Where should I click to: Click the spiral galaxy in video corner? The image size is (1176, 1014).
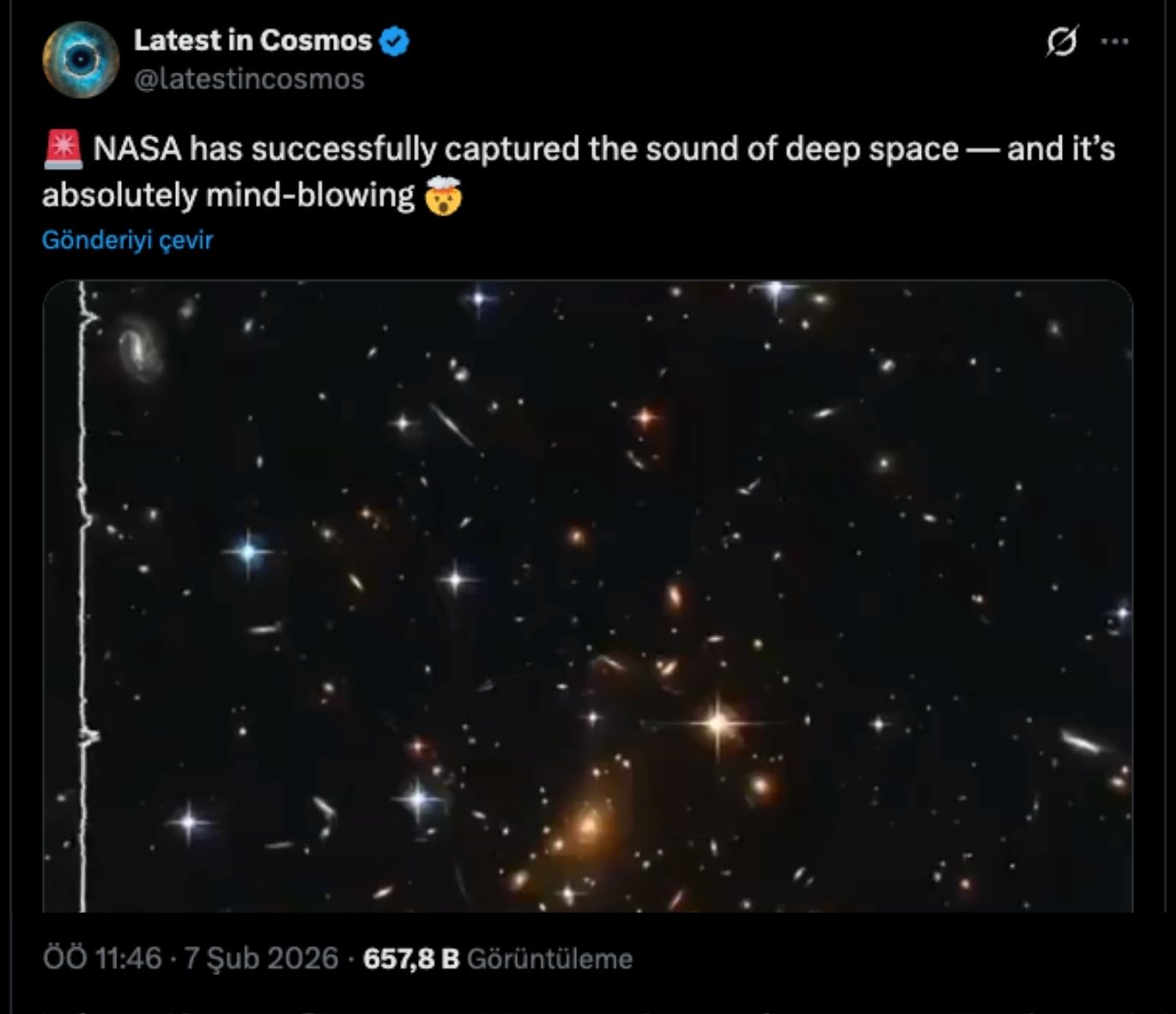[x=139, y=346]
